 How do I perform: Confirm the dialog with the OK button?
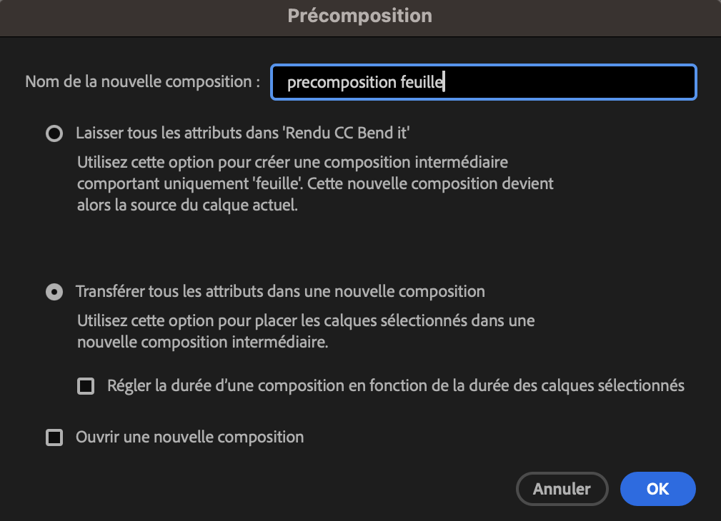point(657,489)
